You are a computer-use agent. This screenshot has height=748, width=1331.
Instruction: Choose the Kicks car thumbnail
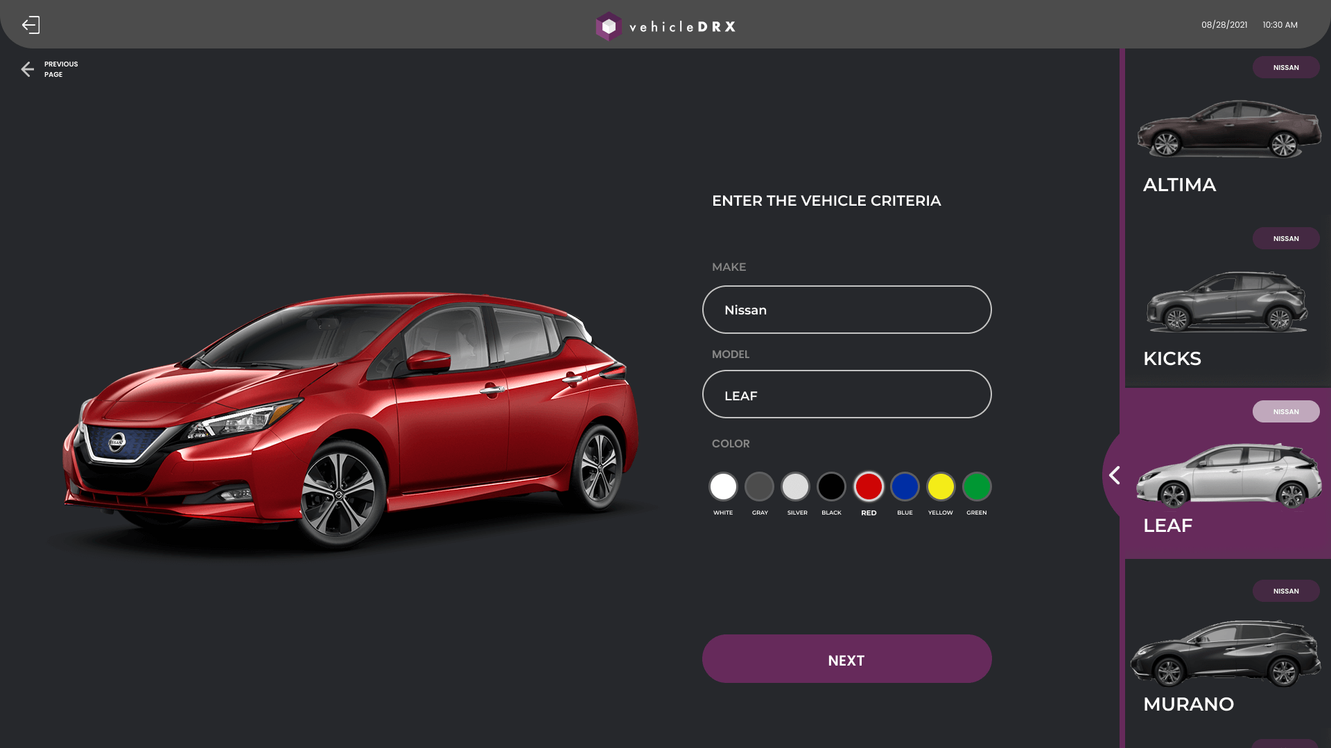tap(1227, 301)
